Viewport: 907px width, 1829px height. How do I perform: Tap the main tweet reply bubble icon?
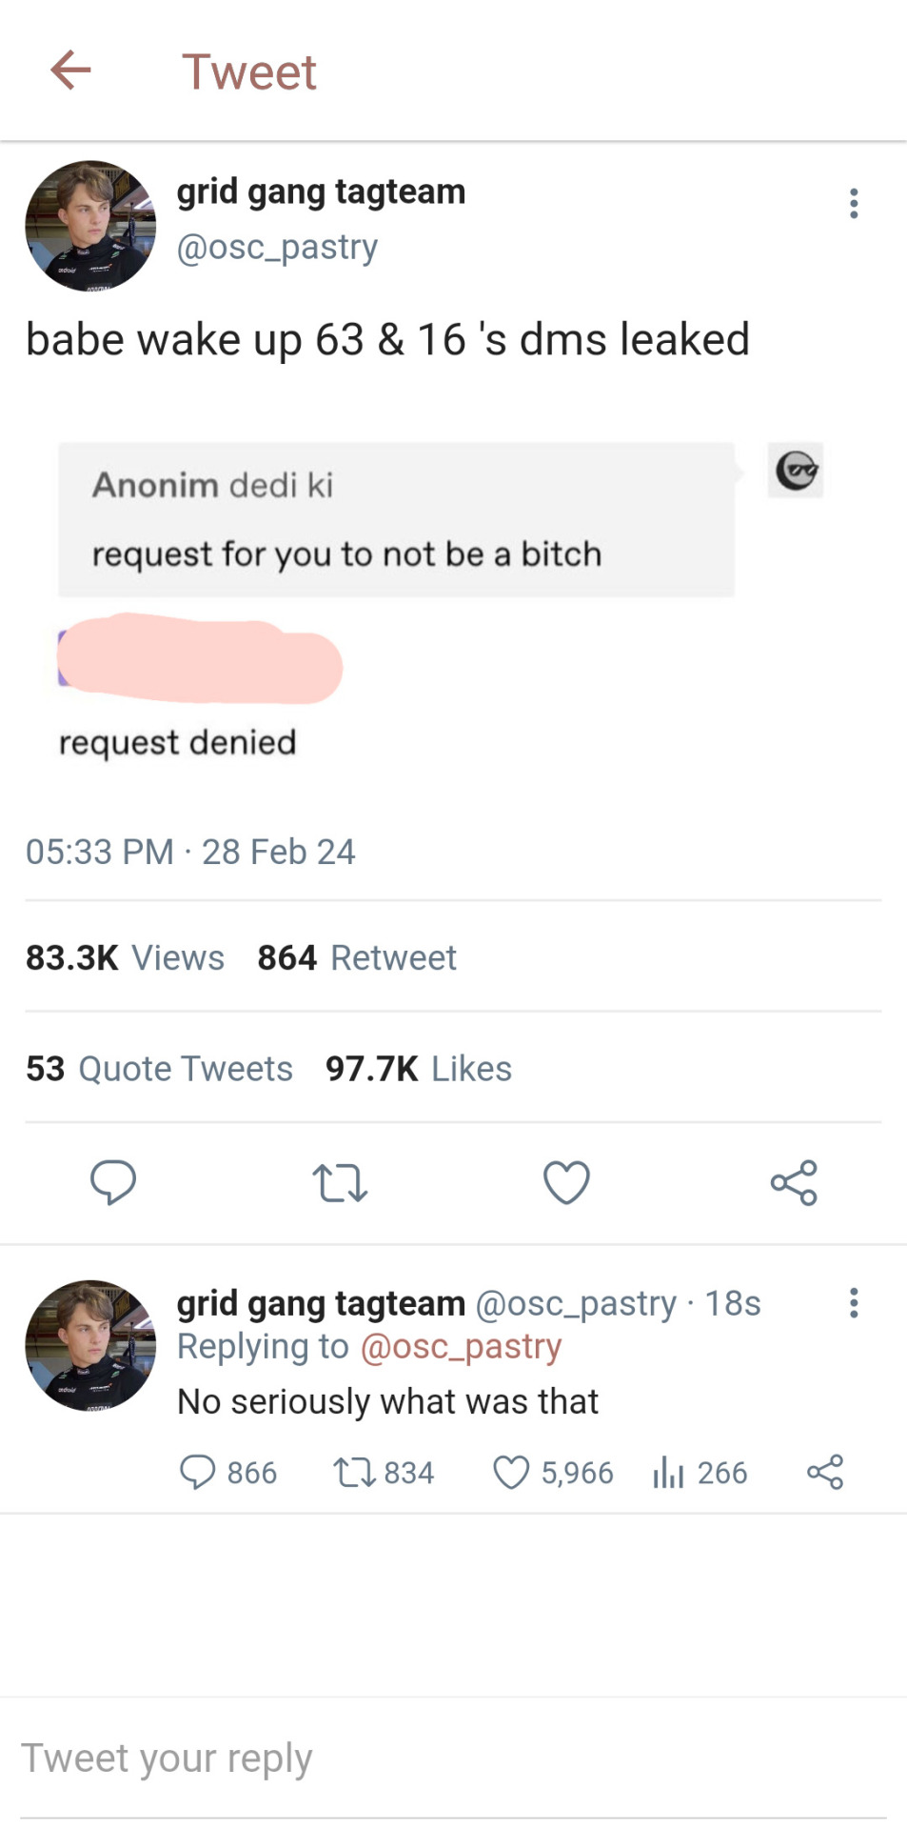click(113, 1182)
